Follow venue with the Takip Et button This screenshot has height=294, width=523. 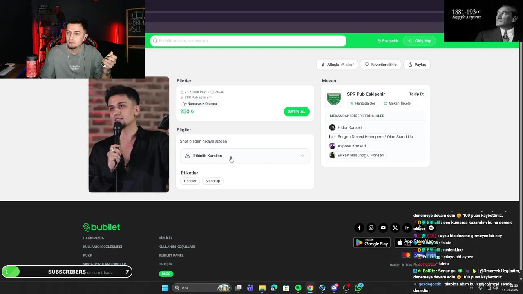[x=416, y=94]
